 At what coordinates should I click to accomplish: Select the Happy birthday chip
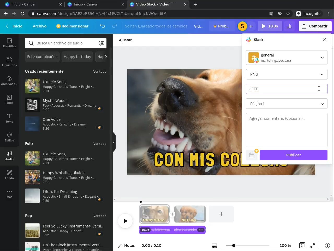77,57
